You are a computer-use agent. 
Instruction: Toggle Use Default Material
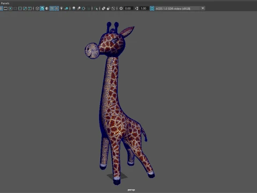[x=47, y=9]
